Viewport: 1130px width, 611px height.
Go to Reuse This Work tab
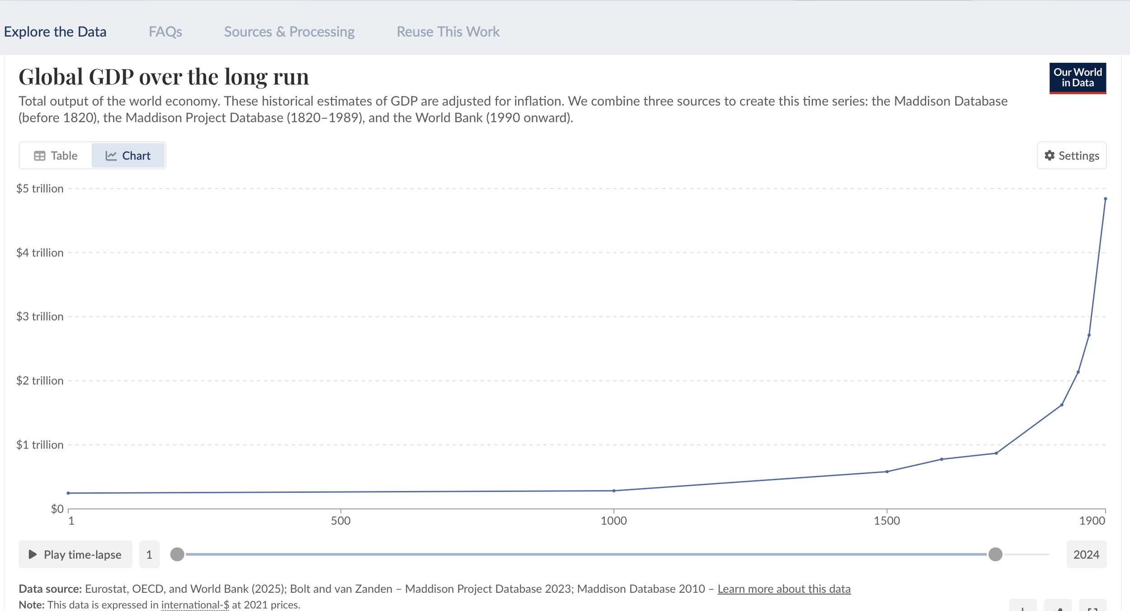[448, 32]
